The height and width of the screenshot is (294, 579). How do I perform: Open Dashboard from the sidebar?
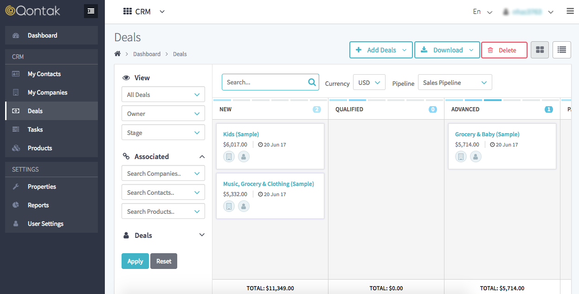click(x=51, y=35)
